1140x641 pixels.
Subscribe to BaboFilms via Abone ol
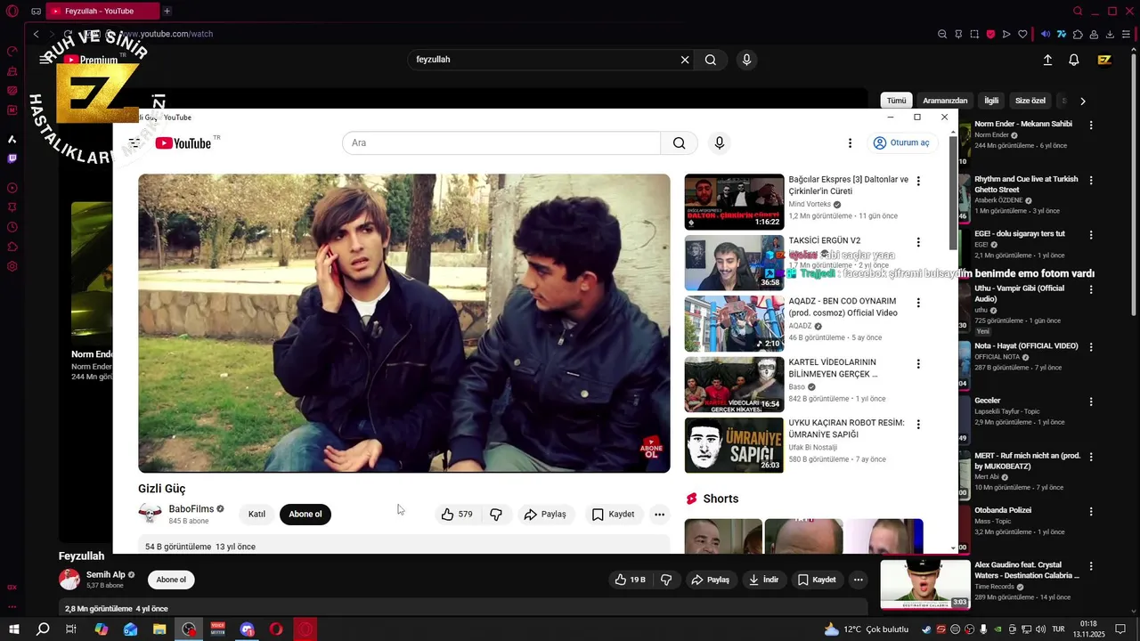(x=305, y=515)
